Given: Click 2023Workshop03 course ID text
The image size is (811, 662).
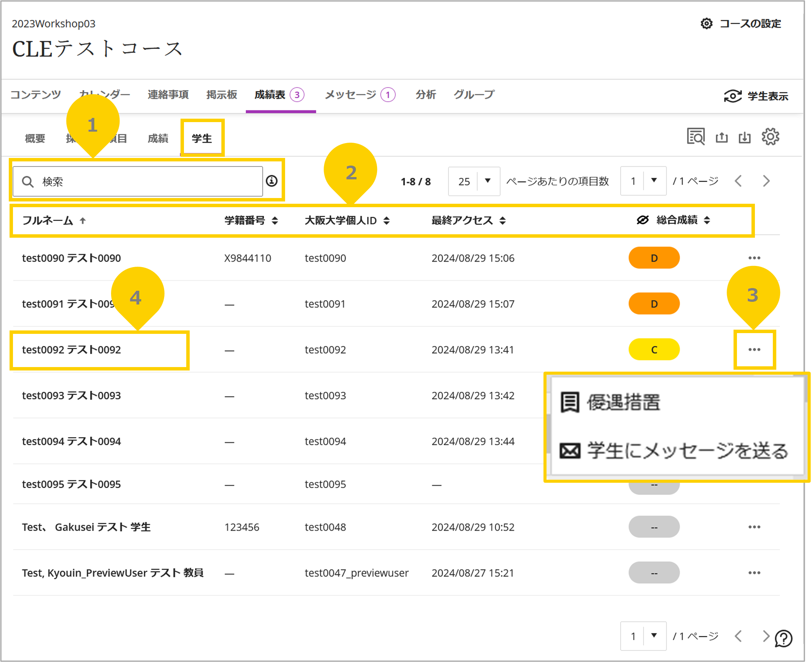Looking at the screenshot, I should 53,24.
